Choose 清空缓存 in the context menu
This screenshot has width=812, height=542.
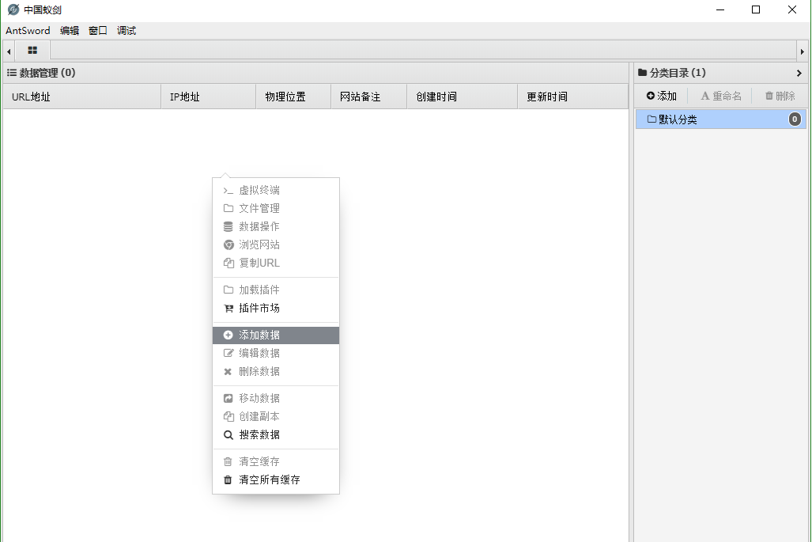pos(275,461)
